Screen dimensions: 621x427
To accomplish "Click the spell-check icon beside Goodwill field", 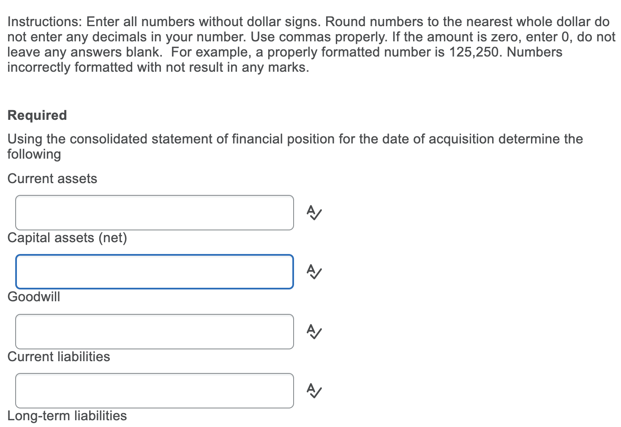I will [x=314, y=332].
